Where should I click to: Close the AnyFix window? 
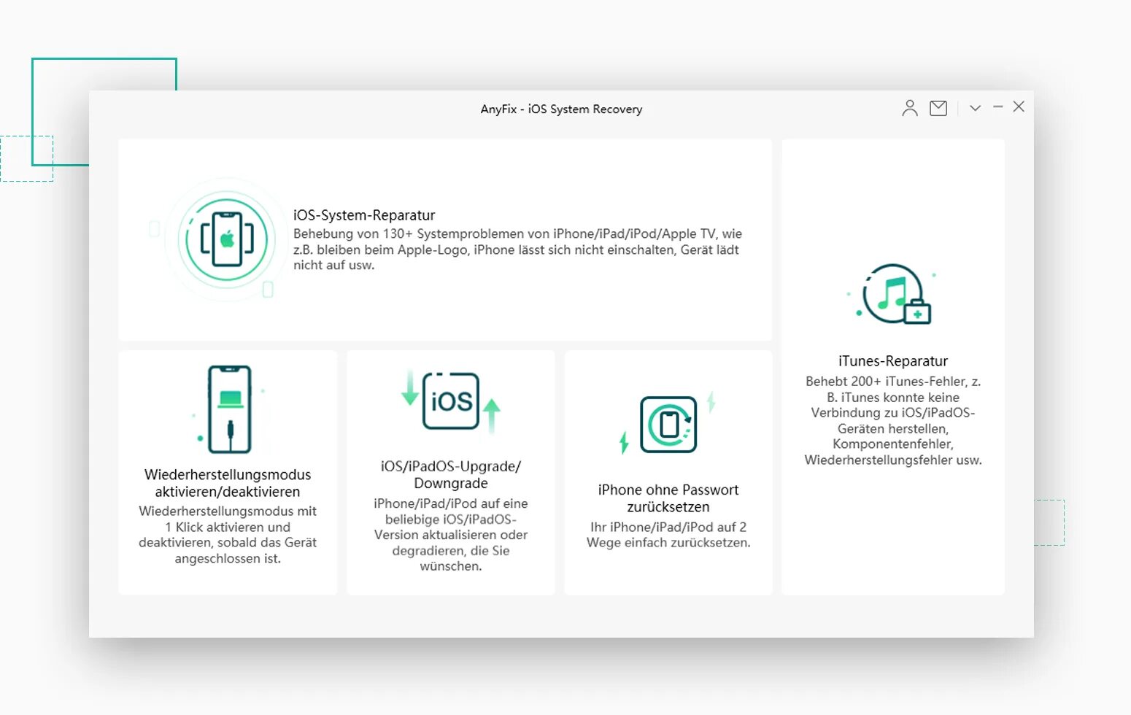coord(1019,107)
